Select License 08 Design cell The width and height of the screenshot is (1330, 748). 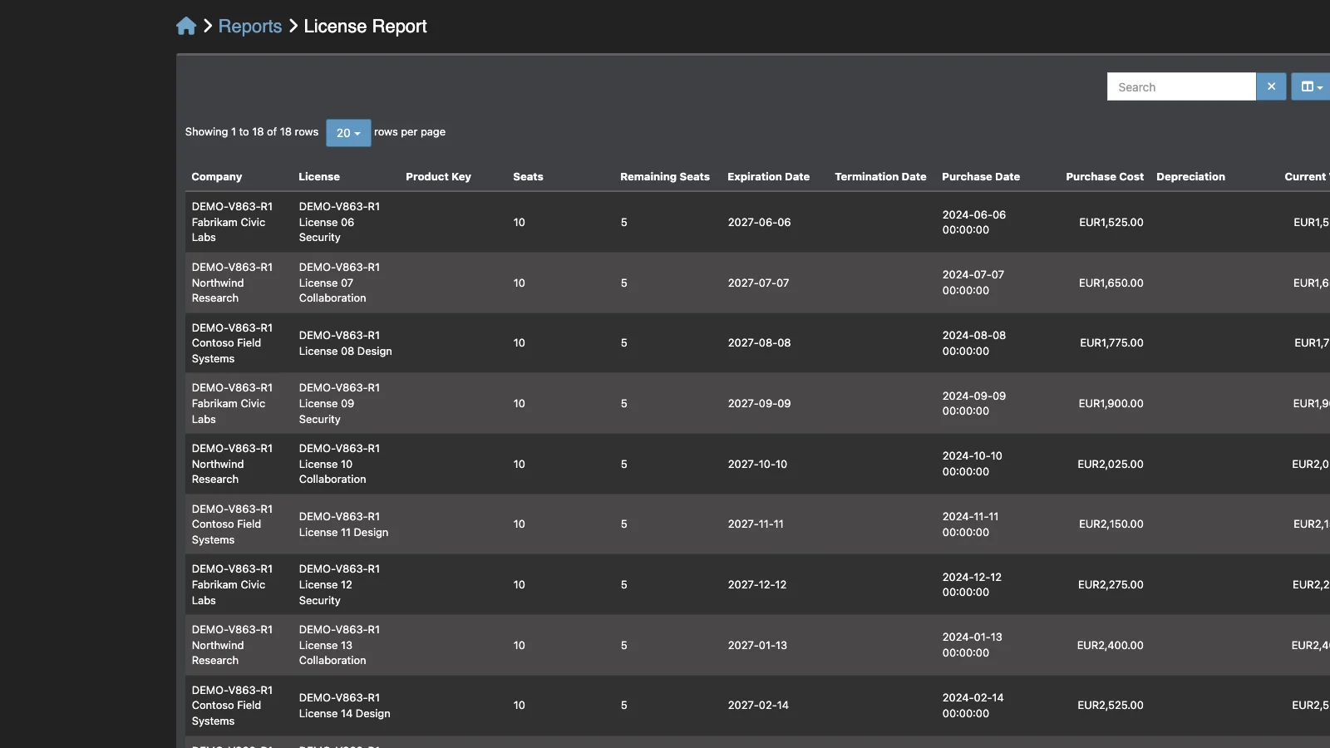(345, 343)
